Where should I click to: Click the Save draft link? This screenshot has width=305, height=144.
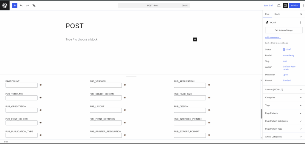coord(268,5)
